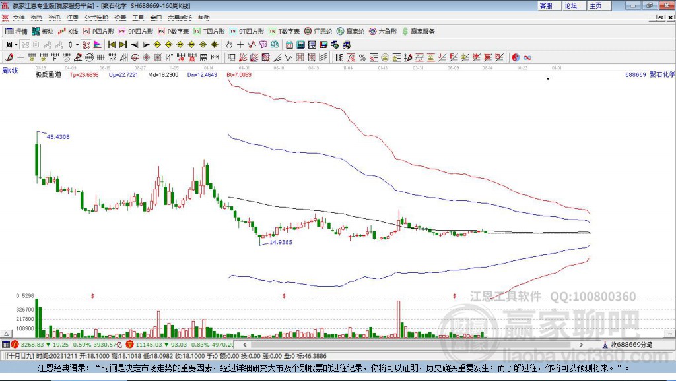Image resolution: width=676 pixels, height=381 pixels.
Task: Open the P数字表 tool
Action: pos(174,32)
